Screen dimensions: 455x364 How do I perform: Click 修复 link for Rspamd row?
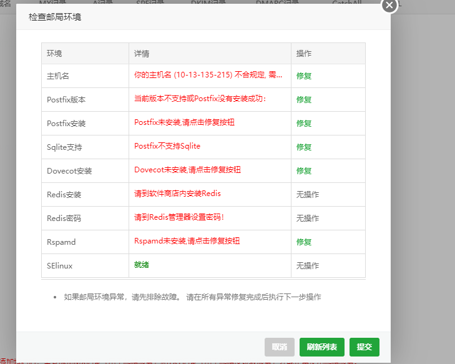tap(304, 242)
